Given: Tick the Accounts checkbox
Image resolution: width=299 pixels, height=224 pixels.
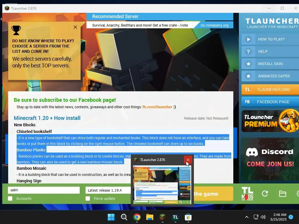Looking at the screenshot, I should point(10,198).
